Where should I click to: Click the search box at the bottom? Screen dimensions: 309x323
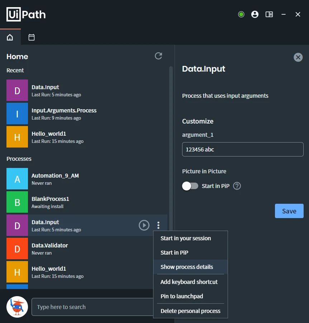[92, 307]
